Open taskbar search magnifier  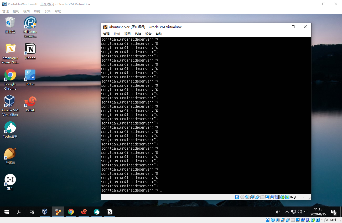pyautogui.click(x=19, y=212)
